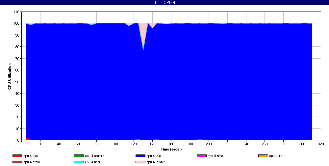The image size is (329, 166).
Task: Click the 160 tick label on time axis
Action: (x=171, y=144)
